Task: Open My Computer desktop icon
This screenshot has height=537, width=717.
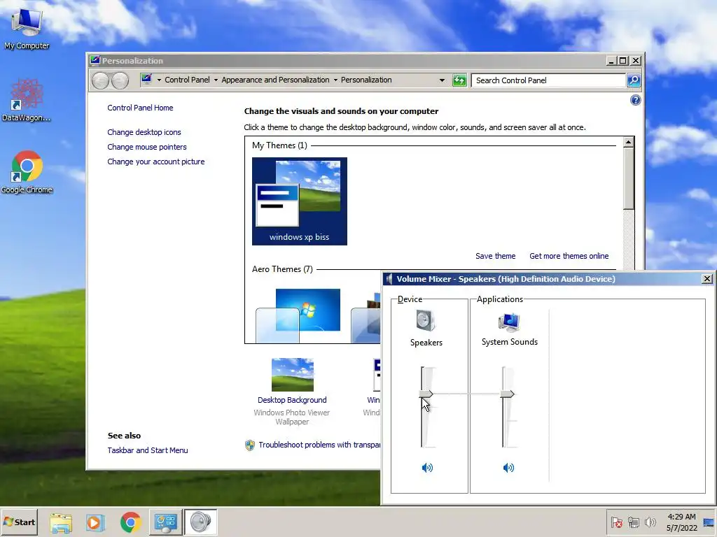Action: [27, 28]
